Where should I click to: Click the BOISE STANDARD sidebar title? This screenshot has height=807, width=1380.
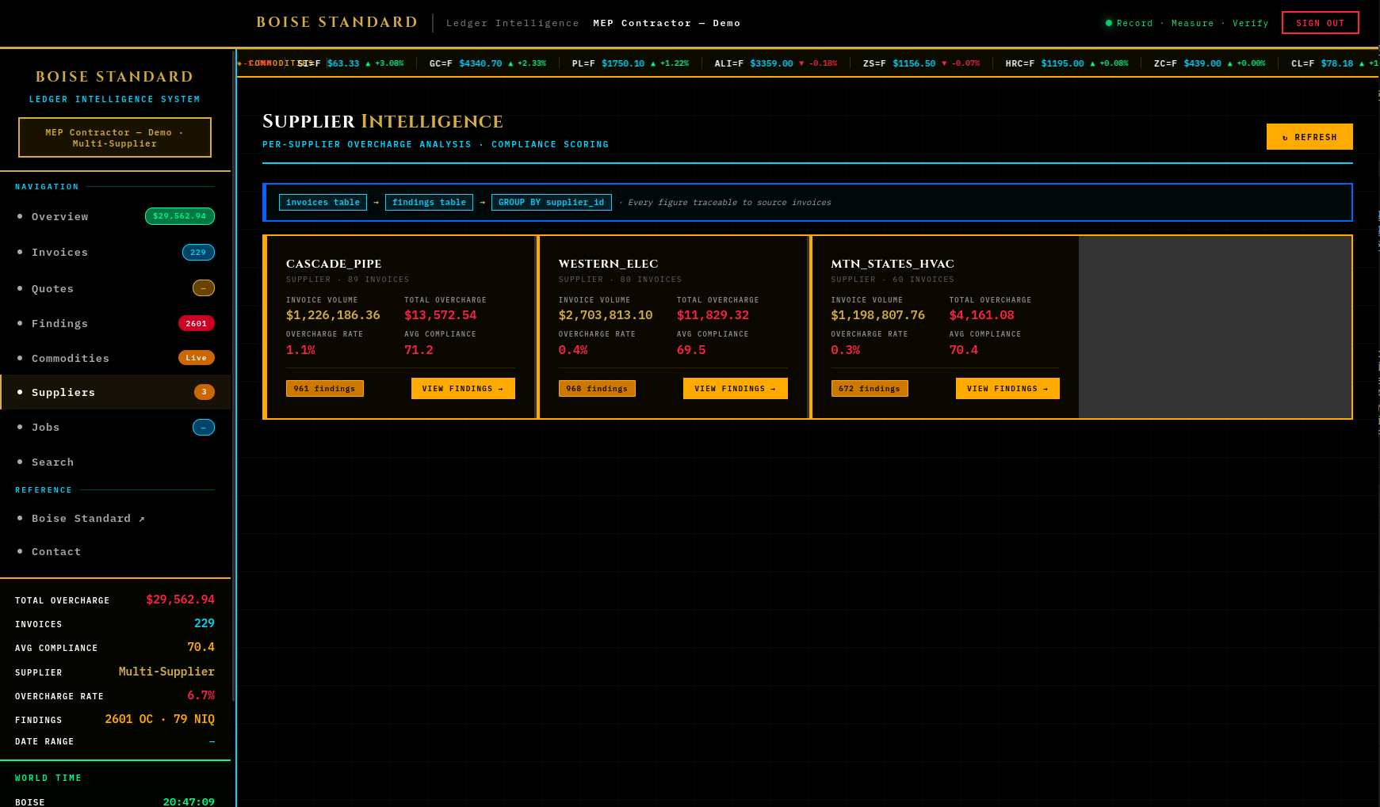115,77
